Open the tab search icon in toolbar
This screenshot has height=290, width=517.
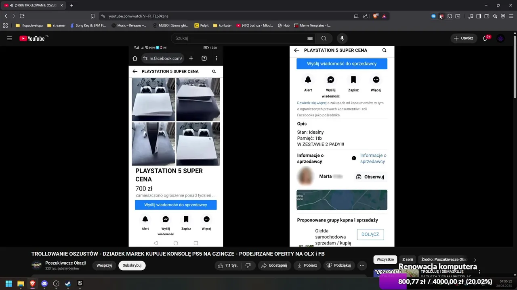(x=458, y=16)
